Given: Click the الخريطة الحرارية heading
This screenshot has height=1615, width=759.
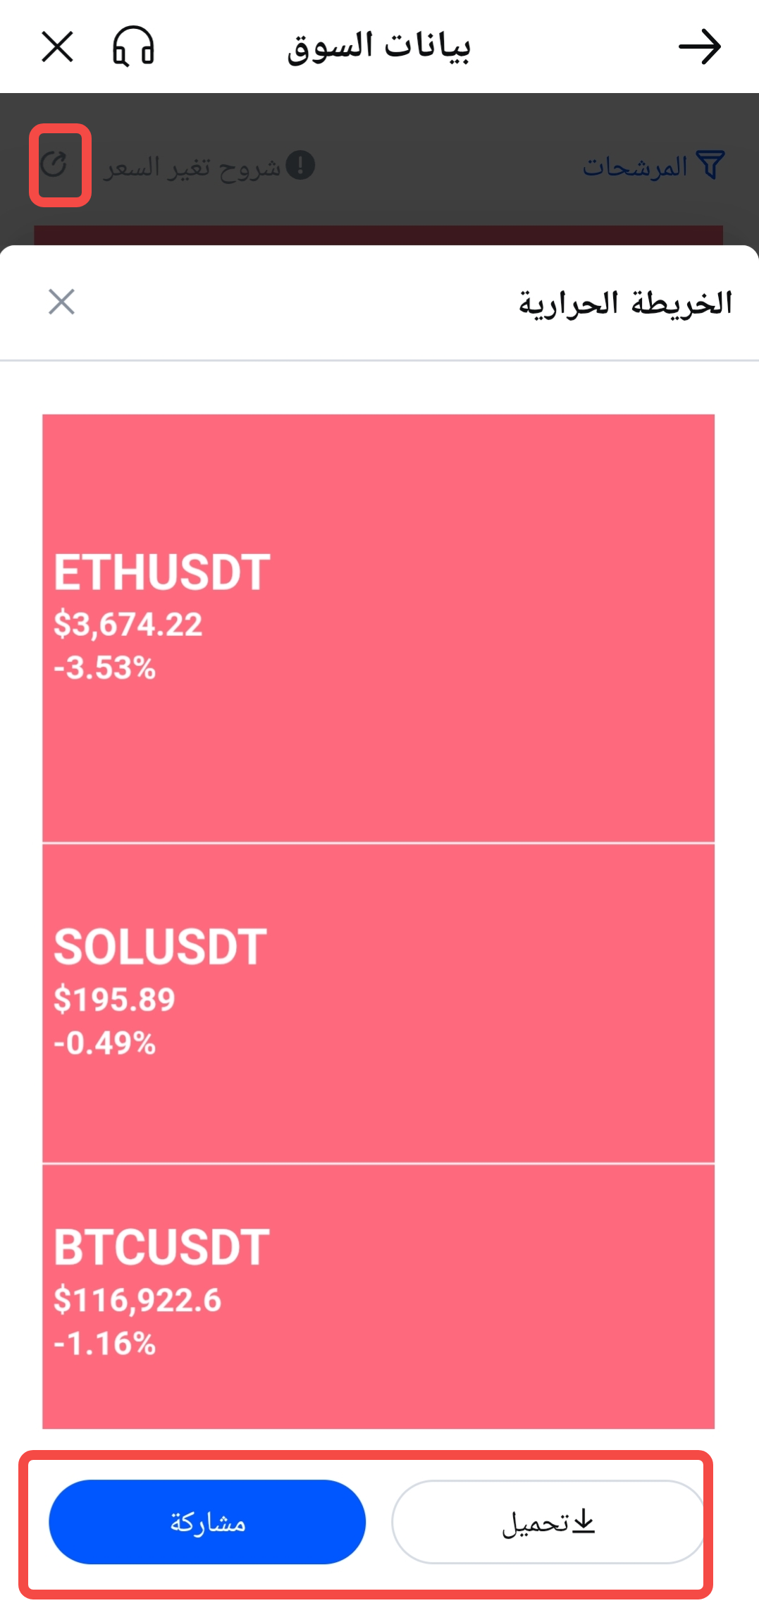Looking at the screenshot, I should point(625,303).
